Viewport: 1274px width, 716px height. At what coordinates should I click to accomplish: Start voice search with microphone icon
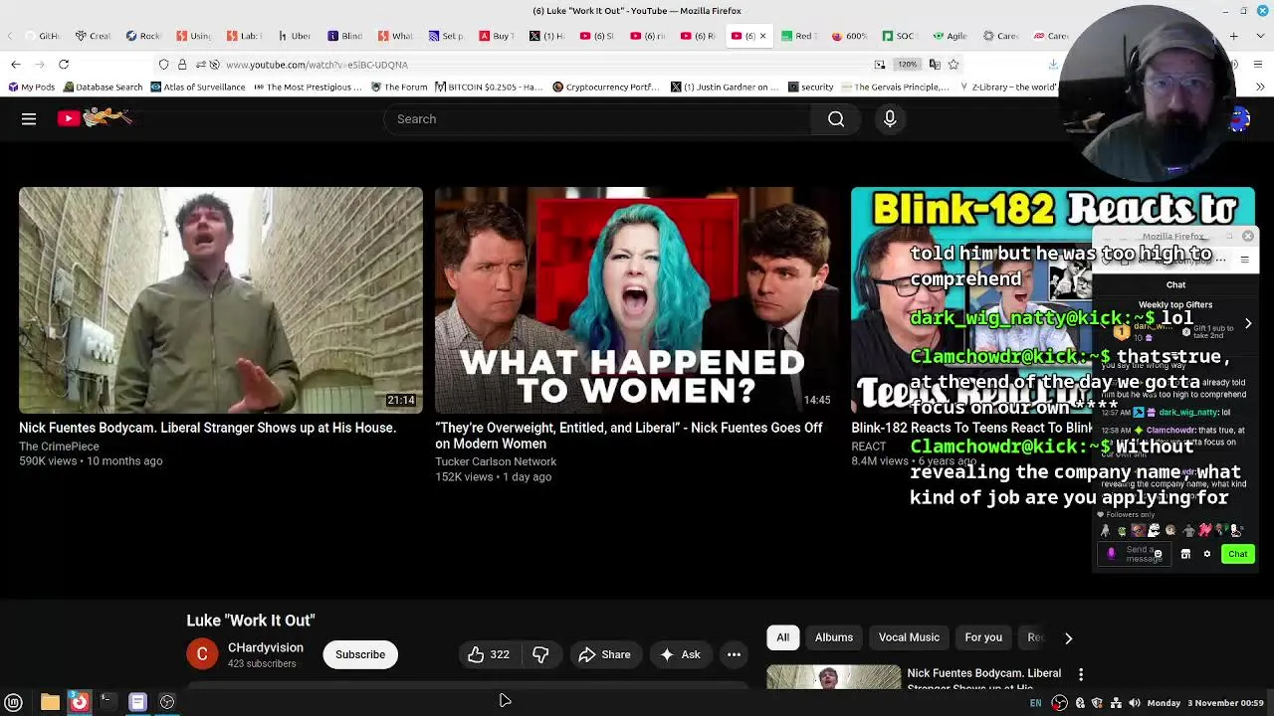click(x=890, y=119)
